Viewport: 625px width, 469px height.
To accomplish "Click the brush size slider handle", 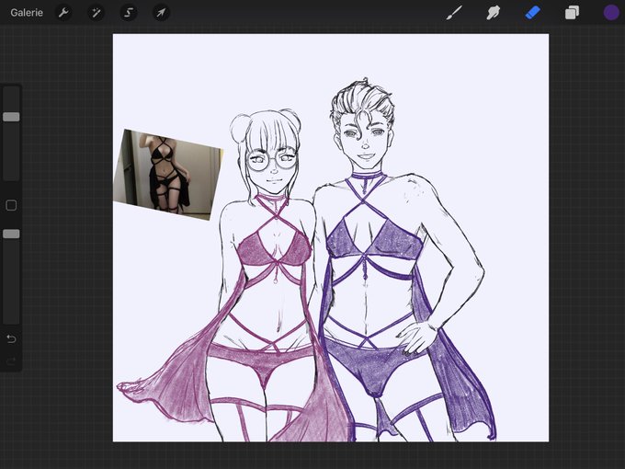I will [11, 117].
